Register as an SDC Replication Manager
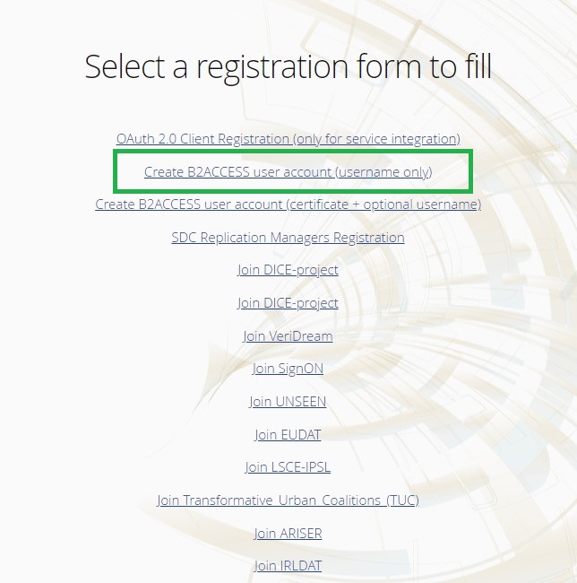Screen dimensions: 577x583 288,238
